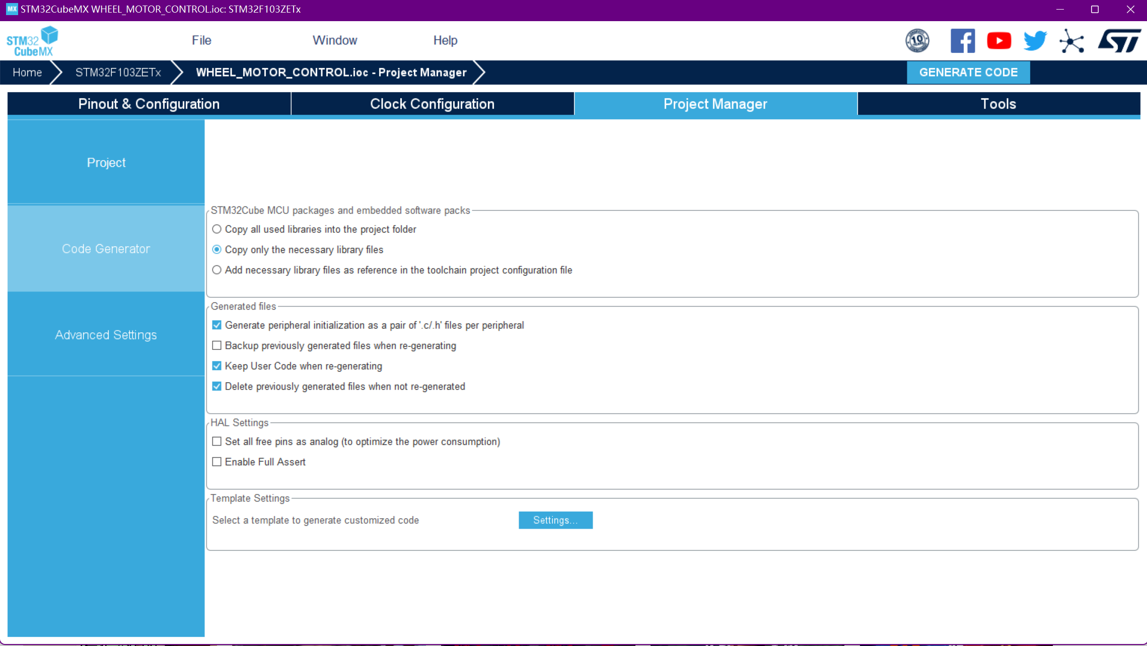Select Add necessary library files as reference
This screenshot has width=1147, height=646.
217,270
